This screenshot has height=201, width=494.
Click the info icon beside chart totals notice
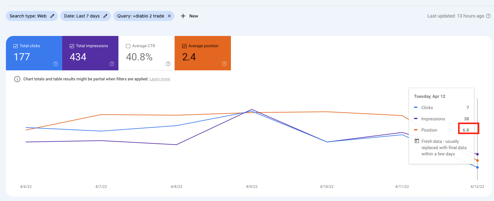click(x=17, y=79)
